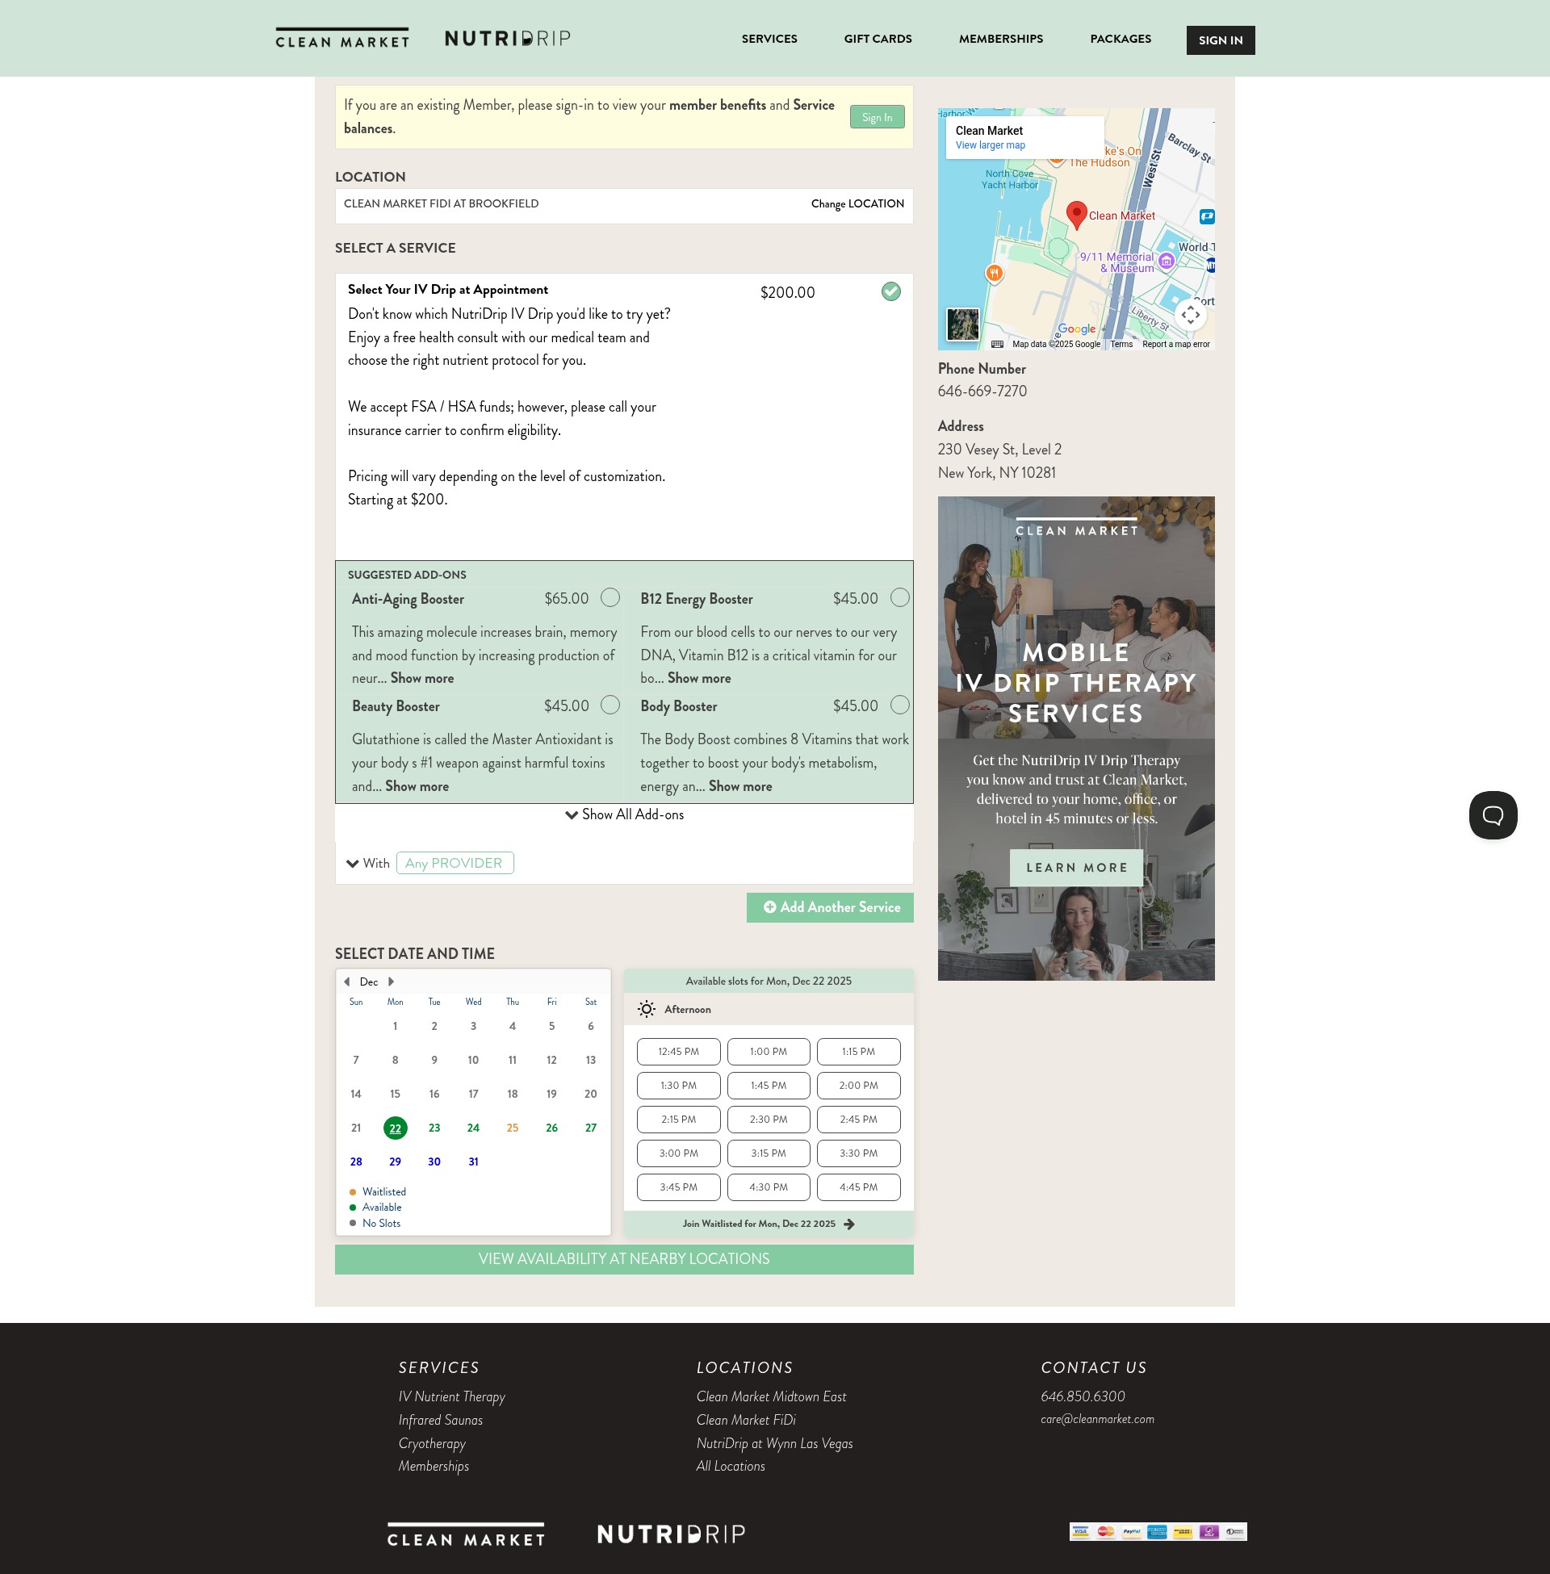Click the Clean Market header logo
The image size is (1550, 1574).
(x=342, y=38)
